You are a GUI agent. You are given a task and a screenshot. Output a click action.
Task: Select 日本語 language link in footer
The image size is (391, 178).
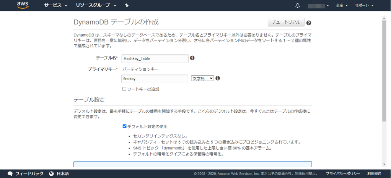point(63,173)
